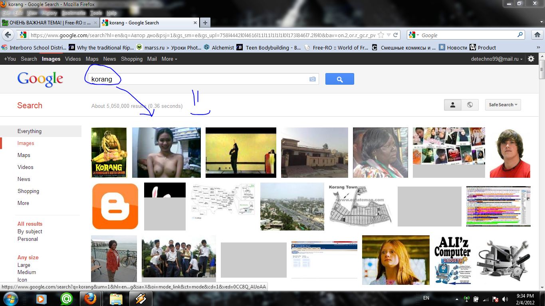
Task: Open the city highway aerial thumbnail
Action: (292, 207)
